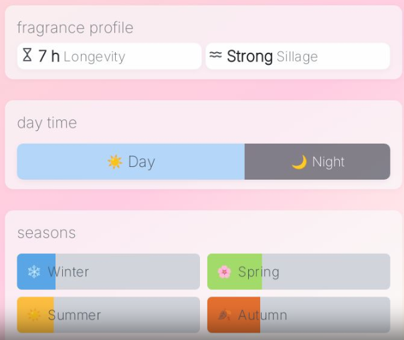Click the crescent moon Night icon
404x340 pixels.
[299, 162]
